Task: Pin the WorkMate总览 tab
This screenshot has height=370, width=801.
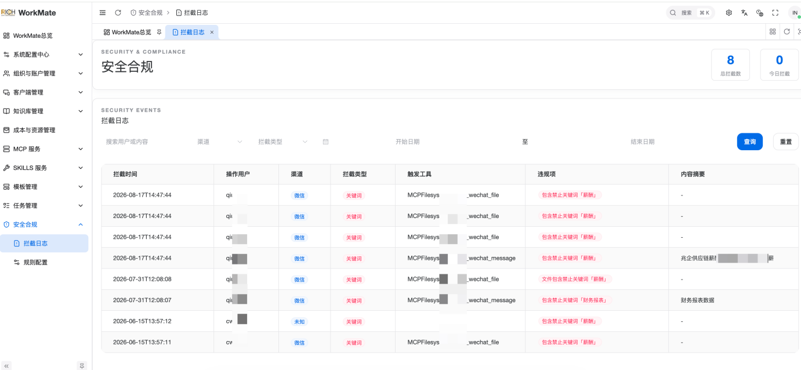Action: coord(159,32)
